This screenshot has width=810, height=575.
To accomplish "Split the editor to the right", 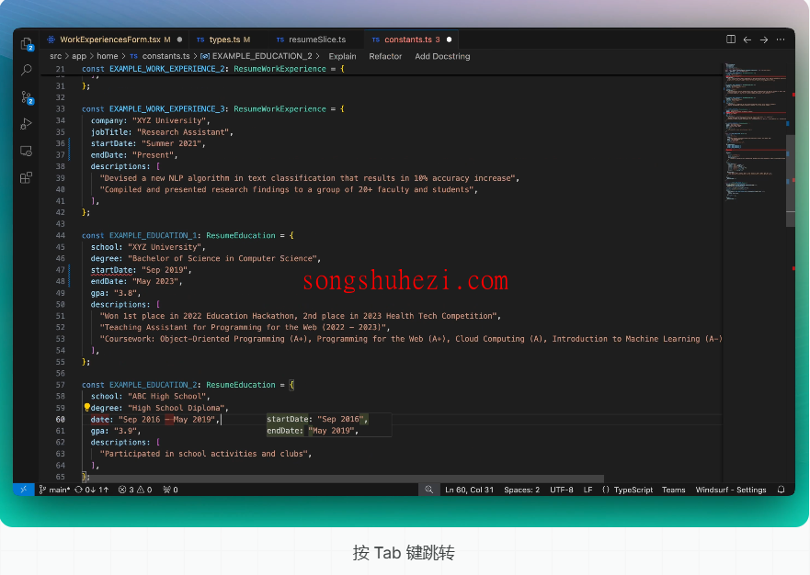I will (730, 39).
